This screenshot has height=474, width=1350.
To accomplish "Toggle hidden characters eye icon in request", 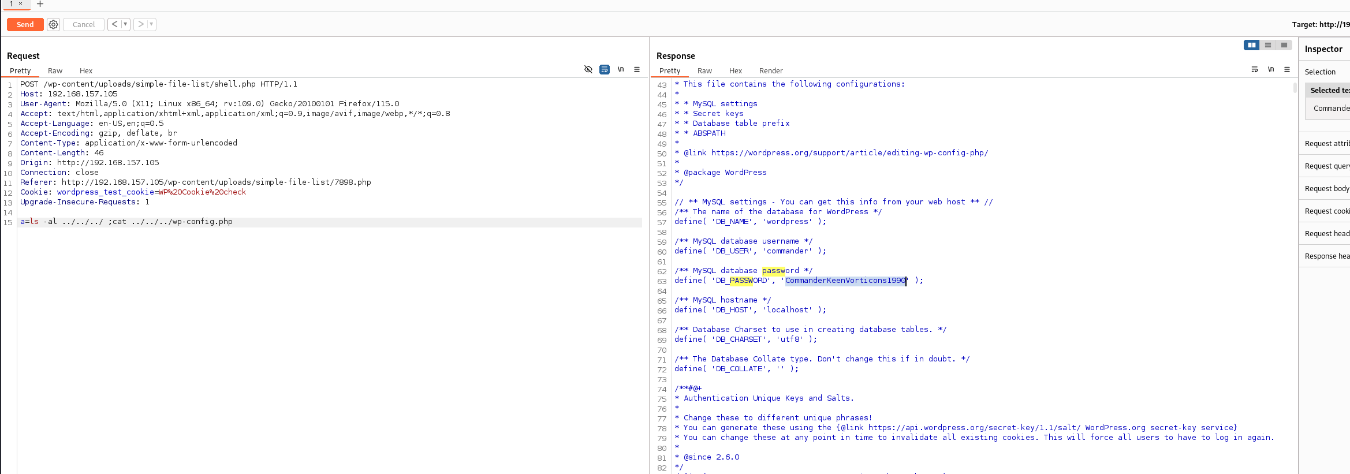I will pyautogui.click(x=588, y=69).
